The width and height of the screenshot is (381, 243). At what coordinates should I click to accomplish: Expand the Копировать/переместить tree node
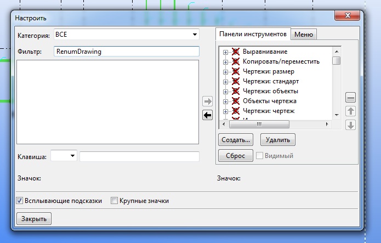[x=225, y=63]
